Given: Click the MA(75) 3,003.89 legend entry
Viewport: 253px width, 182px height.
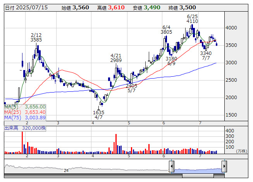Looking at the screenshot, I should tap(25, 118).
